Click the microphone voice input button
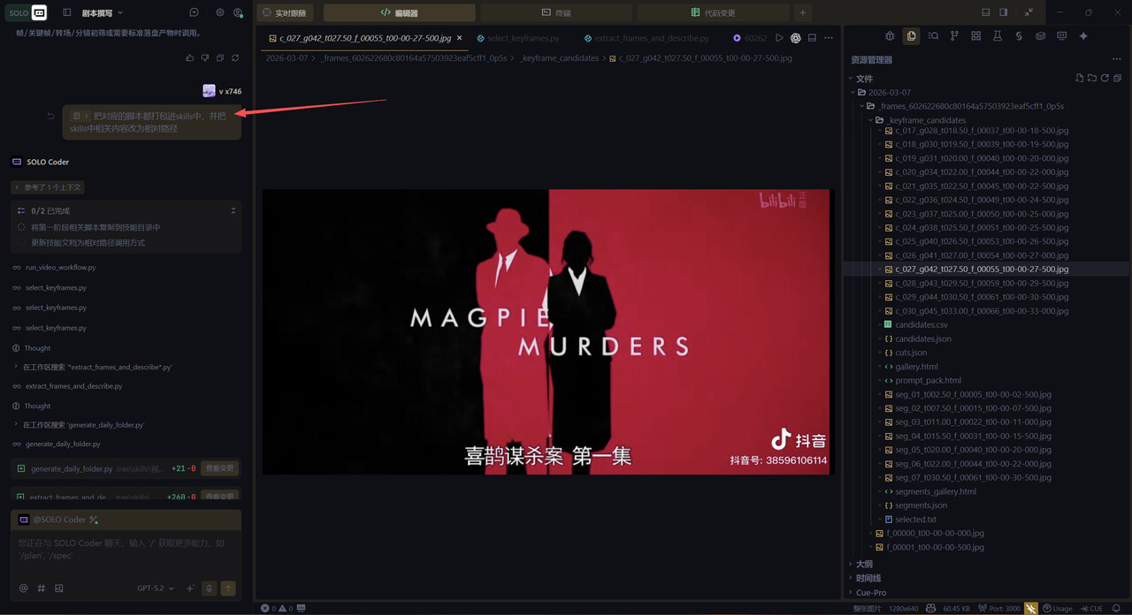Image resolution: width=1132 pixels, height=615 pixels. pyautogui.click(x=210, y=588)
